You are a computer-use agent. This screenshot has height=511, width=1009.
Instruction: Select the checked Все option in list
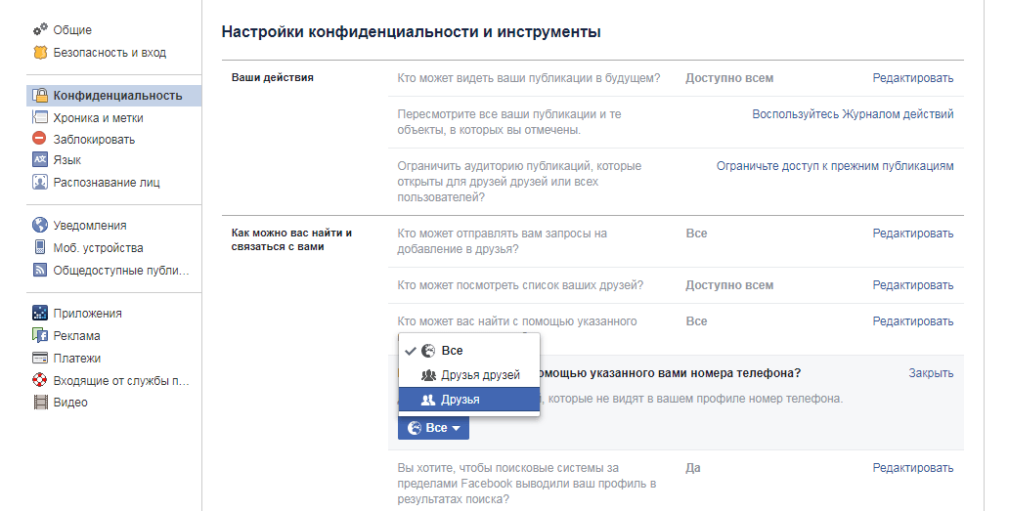(451, 351)
